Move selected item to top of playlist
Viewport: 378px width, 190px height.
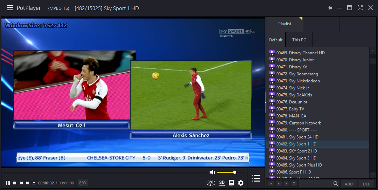(x=271, y=183)
